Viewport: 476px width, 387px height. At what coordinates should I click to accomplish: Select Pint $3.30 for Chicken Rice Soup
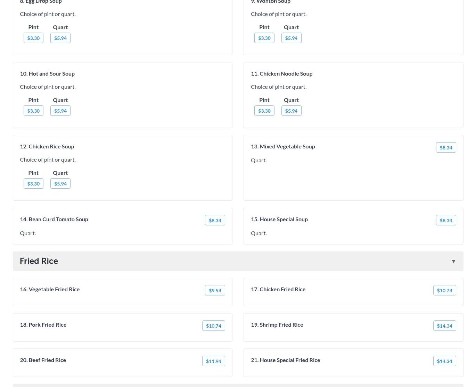[x=33, y=183]
